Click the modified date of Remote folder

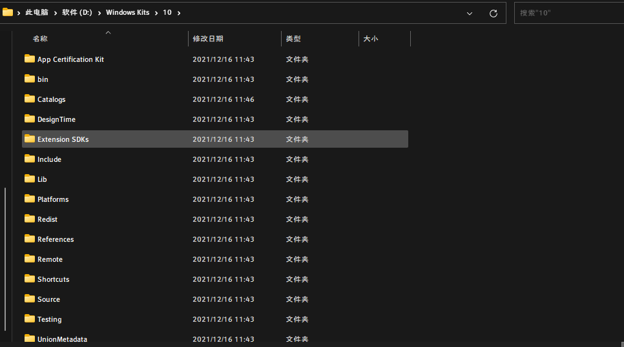coord(224,259)
